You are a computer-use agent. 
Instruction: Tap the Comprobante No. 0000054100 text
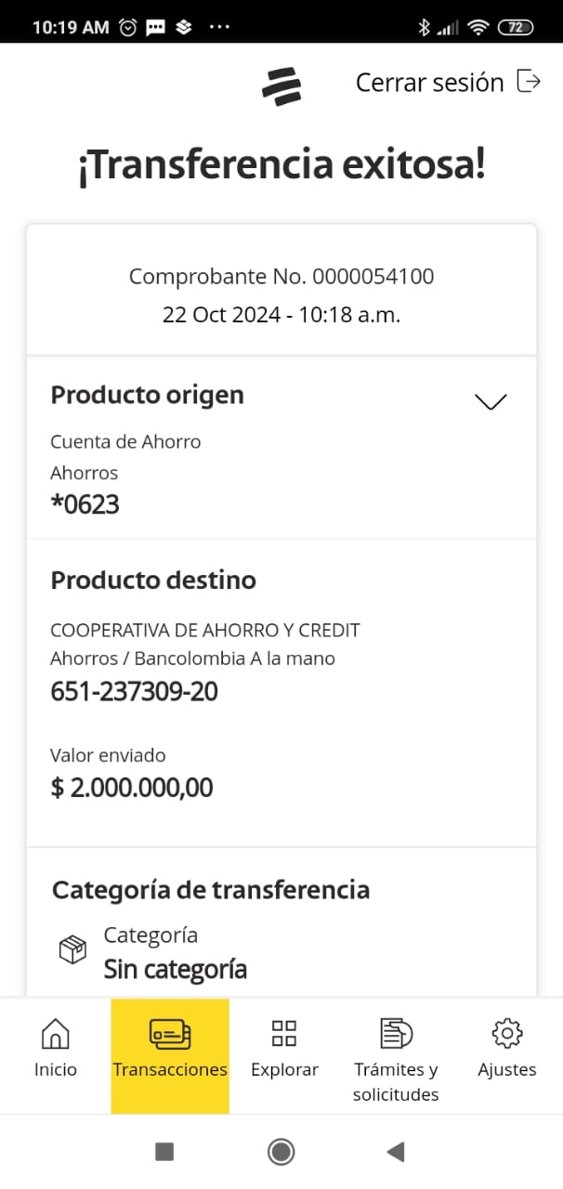coord(281,277)
